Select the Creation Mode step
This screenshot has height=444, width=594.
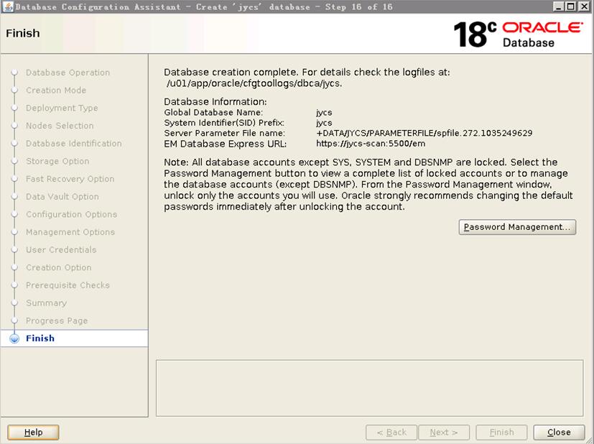click(56, 90)
